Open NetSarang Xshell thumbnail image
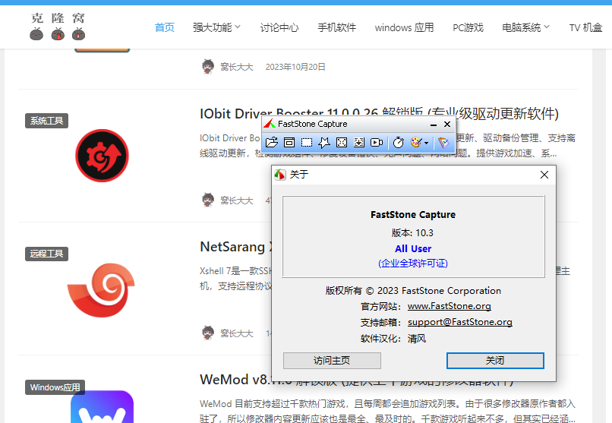The width and height of the screenshot is (612, 423). coord(101,290)
